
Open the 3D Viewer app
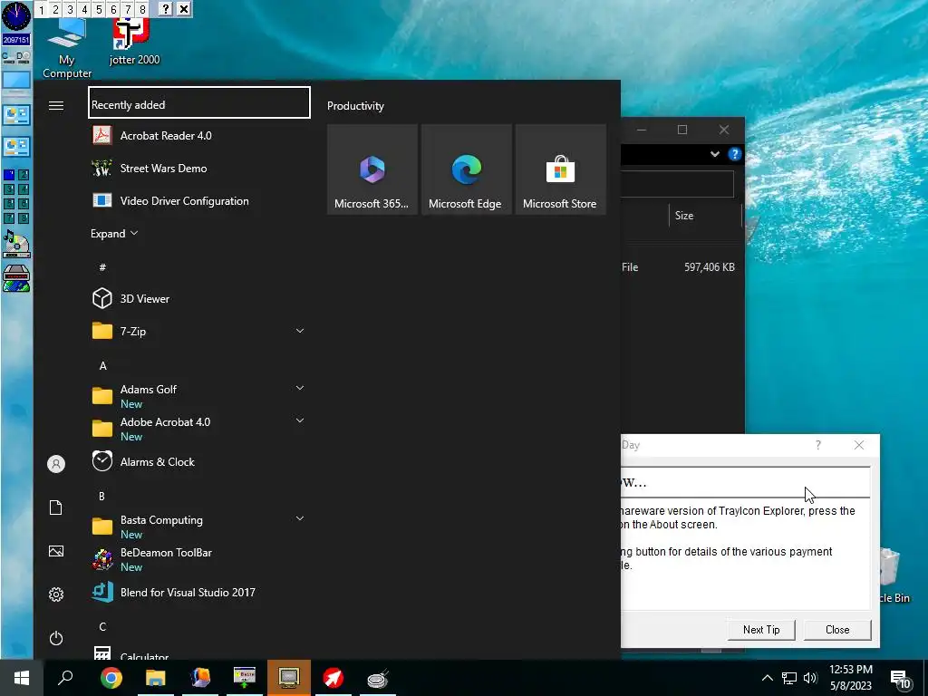(x=199, y=298)
